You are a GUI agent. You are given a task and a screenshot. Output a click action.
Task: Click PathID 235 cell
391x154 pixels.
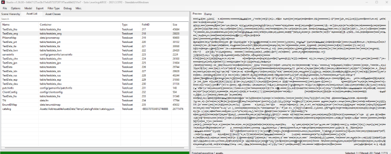click(143, 105)
